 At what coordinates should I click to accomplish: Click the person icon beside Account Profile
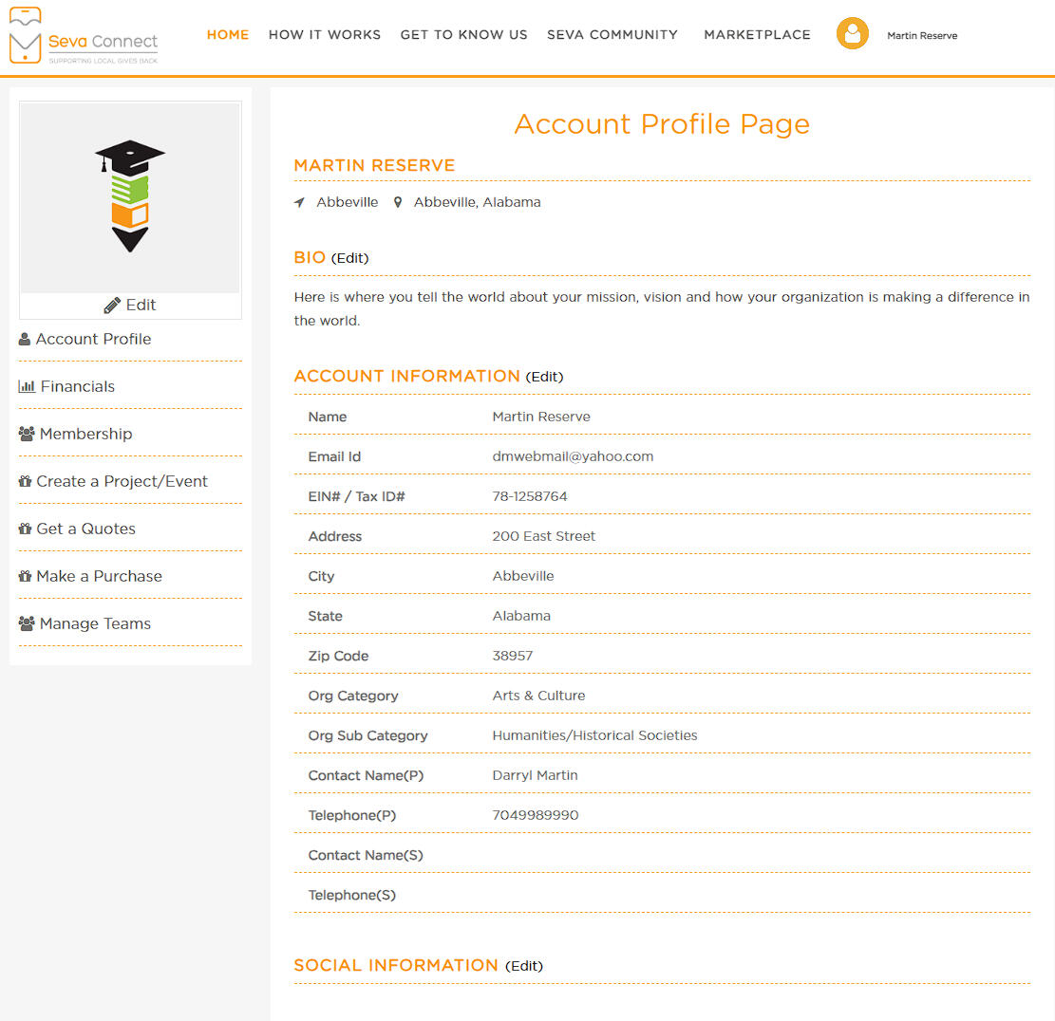(x=25, y=340)
